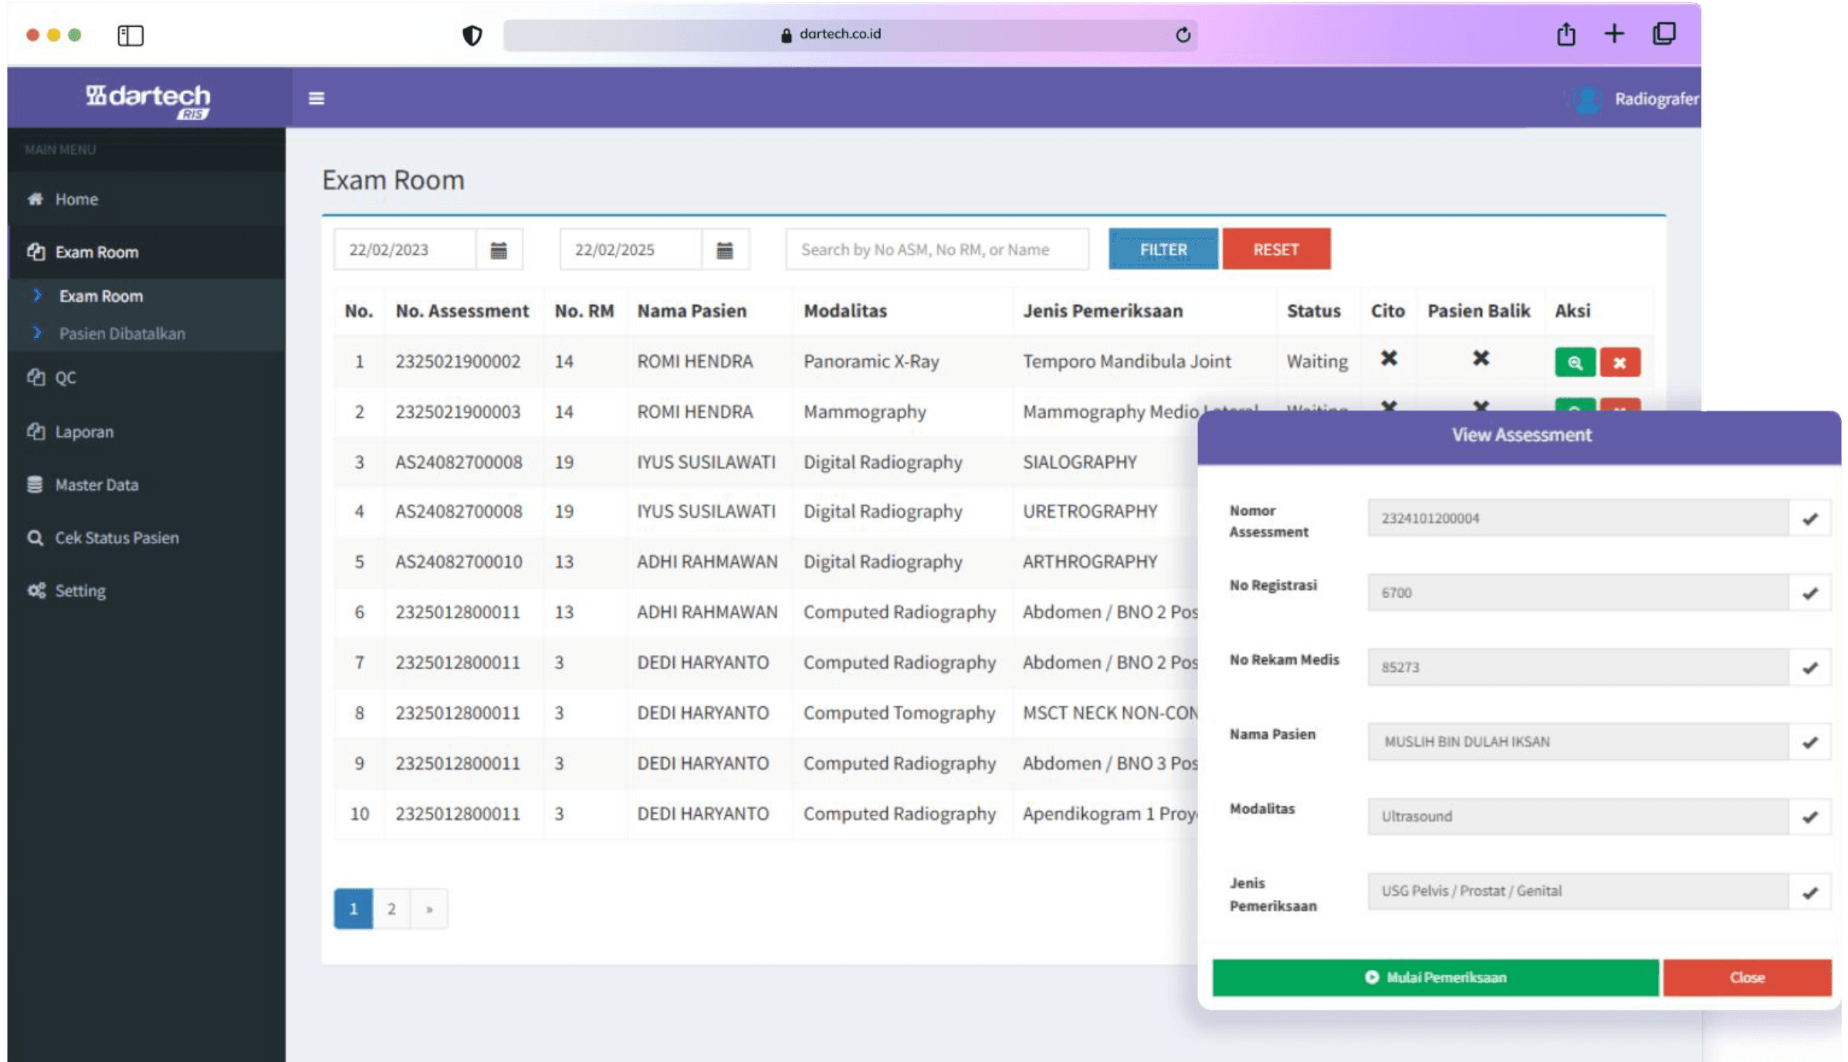Click assessment number AS24082700010

point(459,562)
